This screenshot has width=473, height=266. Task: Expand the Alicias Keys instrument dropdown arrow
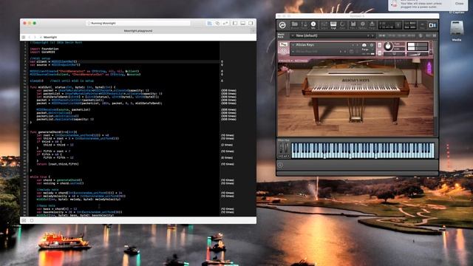[x=293, y=45]
